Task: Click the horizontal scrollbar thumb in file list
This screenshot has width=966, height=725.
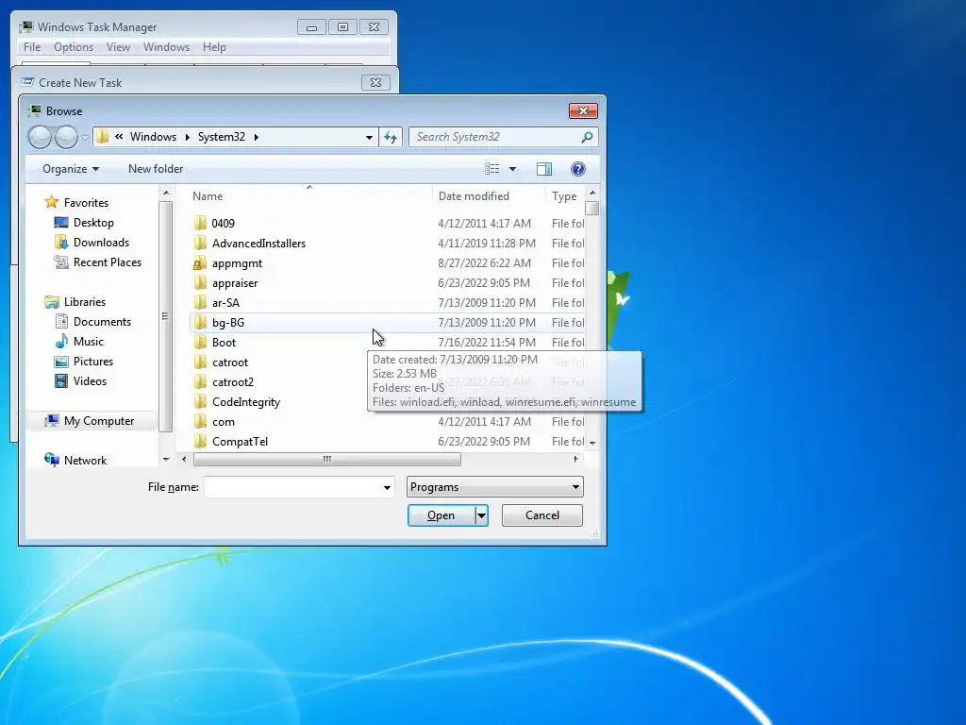Action: (x=327, y=460)
